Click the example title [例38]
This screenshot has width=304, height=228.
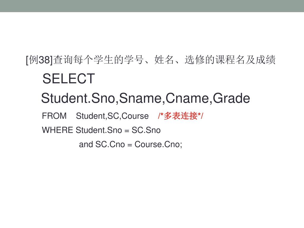39,60
